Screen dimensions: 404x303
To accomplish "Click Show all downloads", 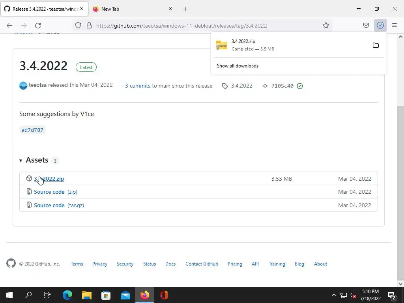I will pyautogui.click(x=238, y=66).
